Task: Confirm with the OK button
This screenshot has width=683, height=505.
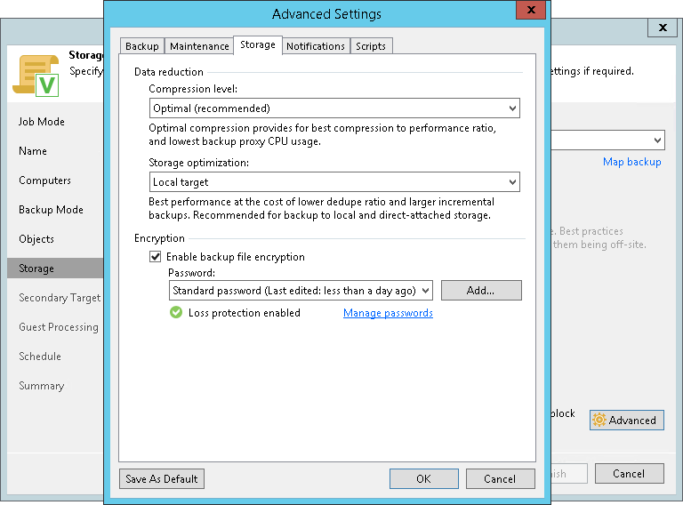Action: pyautogui.click(x=424, y=479)
